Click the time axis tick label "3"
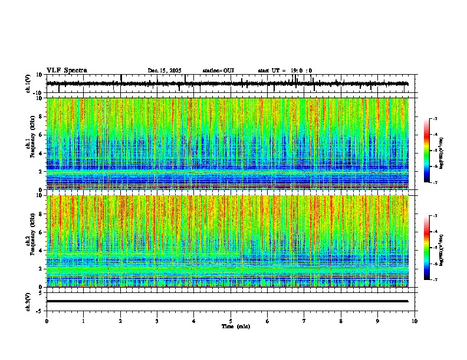Screen dimensions: 467x360 157,321
